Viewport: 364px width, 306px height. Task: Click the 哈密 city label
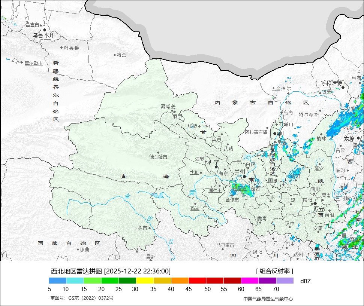[121, 55]
